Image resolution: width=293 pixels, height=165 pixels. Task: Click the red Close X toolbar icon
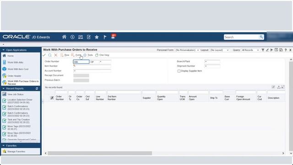[x=56, y=55]
